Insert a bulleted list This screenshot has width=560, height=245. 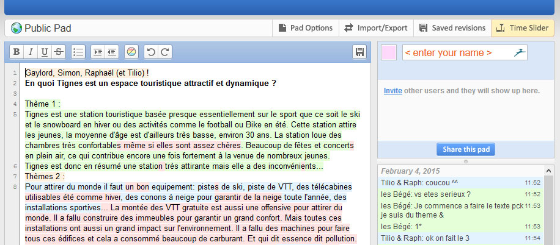(x=78, y=52)
